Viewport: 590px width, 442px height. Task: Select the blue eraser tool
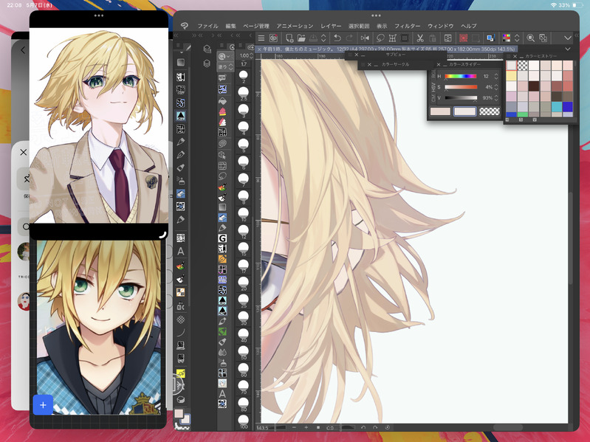click(181, 193)
